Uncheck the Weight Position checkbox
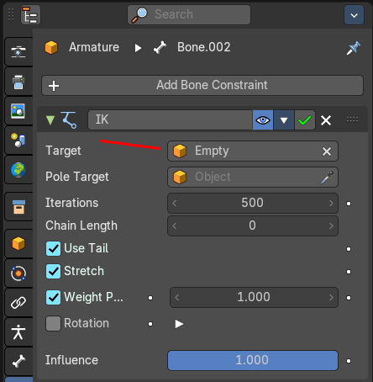The height and width of the screenshot is (382, 373). tap(53, 297)
